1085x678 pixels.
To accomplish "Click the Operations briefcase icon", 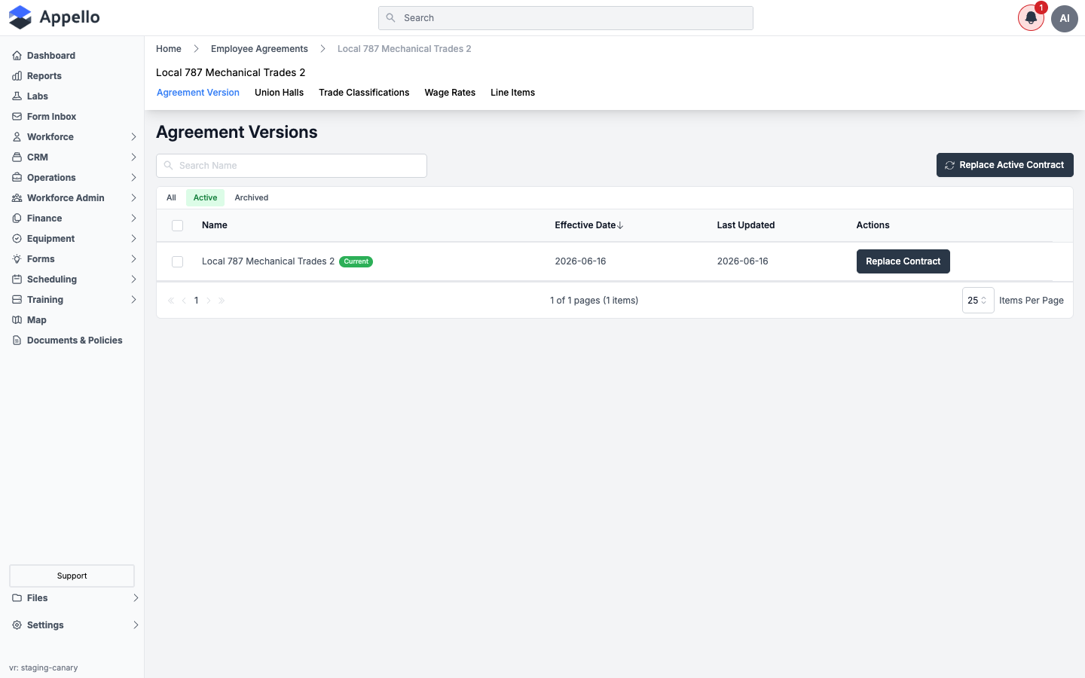I will click(x=17, y=178).
